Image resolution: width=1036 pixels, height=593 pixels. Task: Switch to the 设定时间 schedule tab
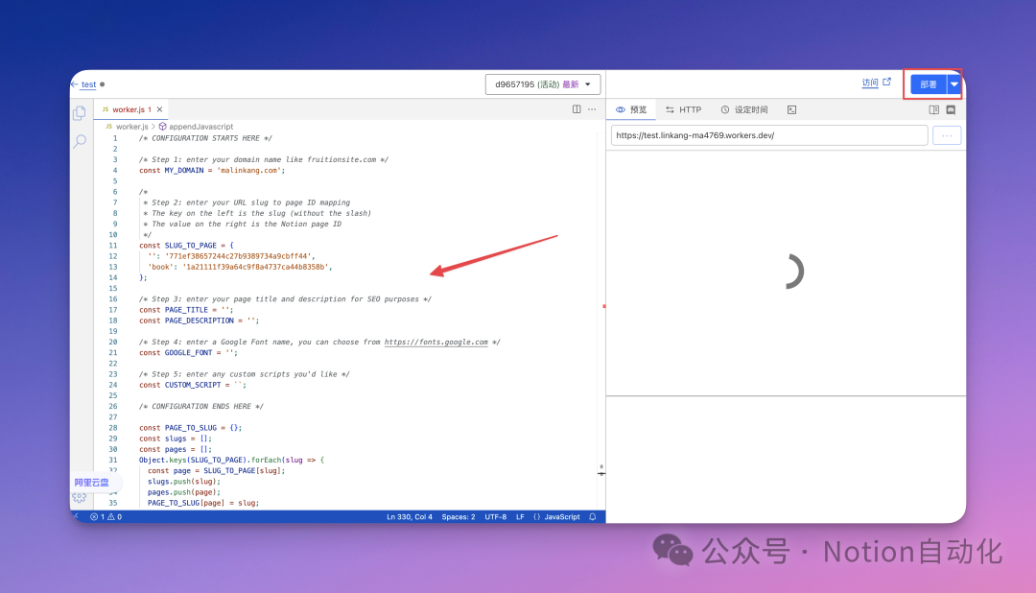(744, 109)
